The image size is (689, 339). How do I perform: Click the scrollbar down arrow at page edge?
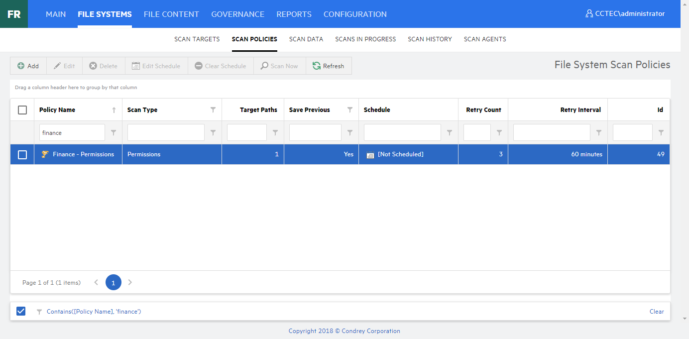click(685, 318)
